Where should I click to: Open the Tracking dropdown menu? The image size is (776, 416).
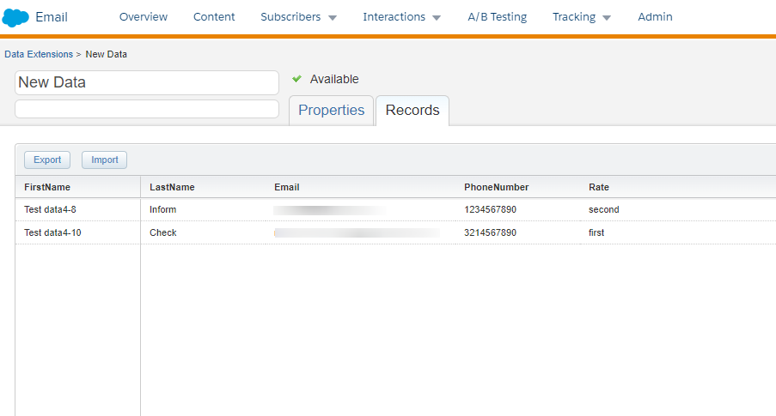[x=582, y=17]
